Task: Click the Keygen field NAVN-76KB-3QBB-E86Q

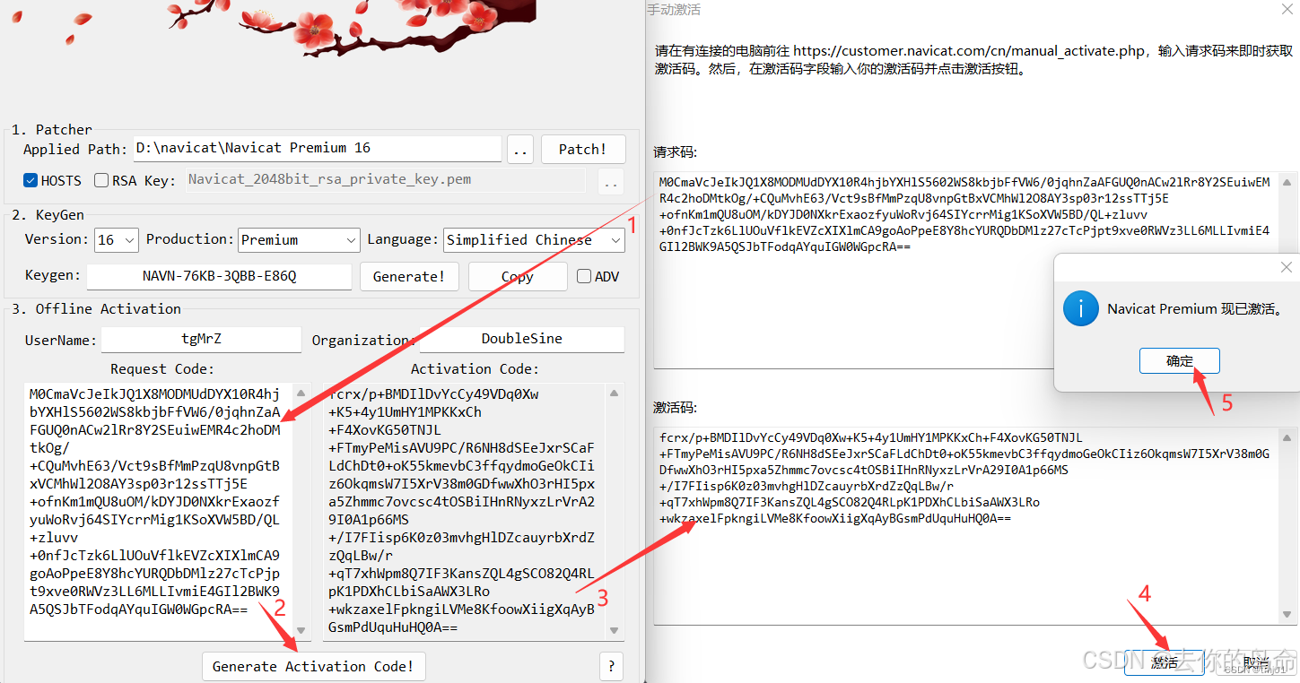Action: pyautogui.click(x=219, y=276)
